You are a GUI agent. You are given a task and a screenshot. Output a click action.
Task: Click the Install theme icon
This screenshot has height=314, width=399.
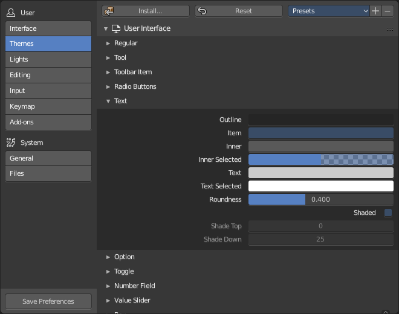pos(109,11)
